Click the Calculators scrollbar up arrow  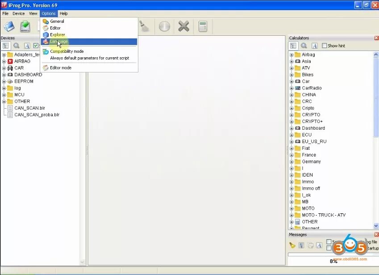(376, 55)
